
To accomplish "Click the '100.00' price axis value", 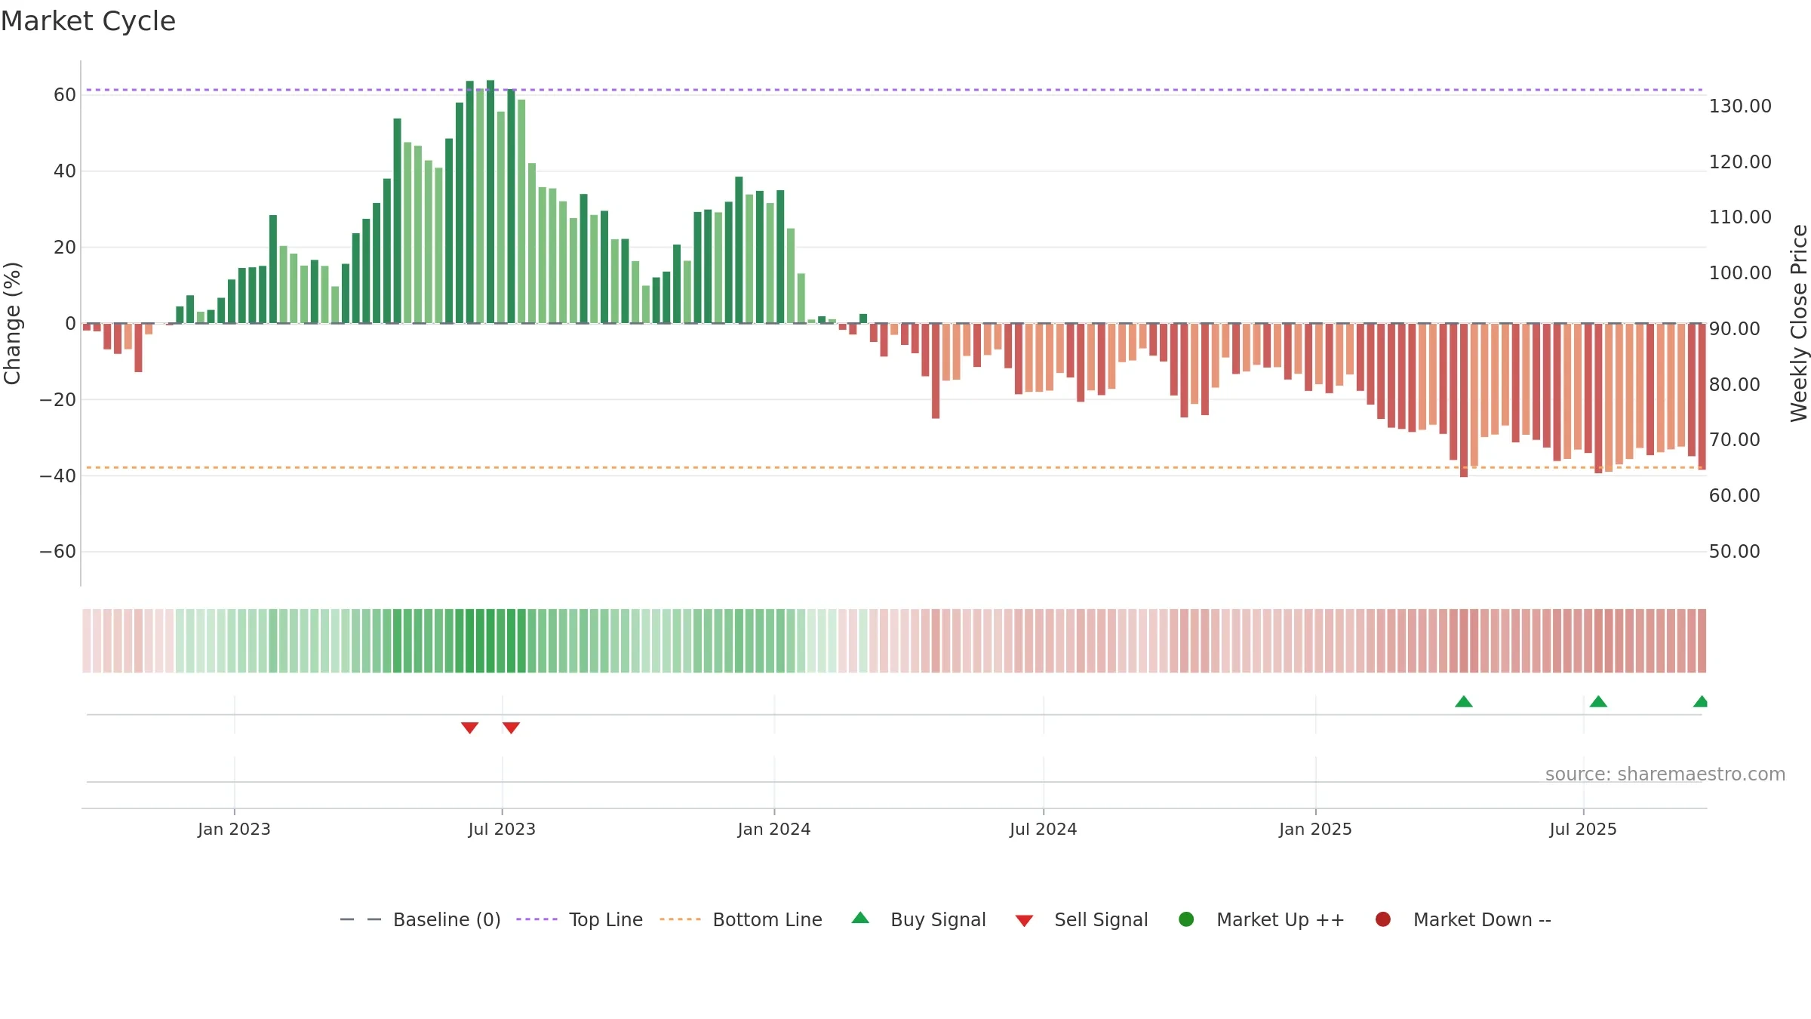I will click(x=1740, y=273).
